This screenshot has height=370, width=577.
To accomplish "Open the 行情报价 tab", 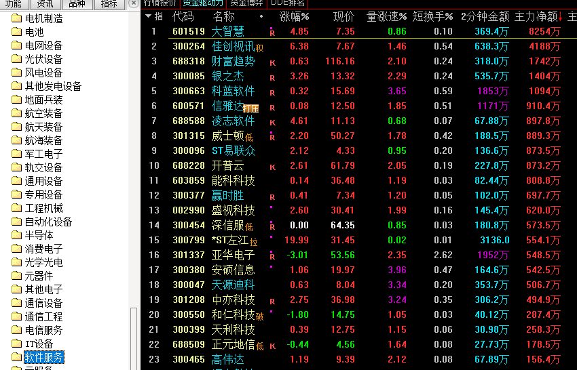I will tap(160, 3).
